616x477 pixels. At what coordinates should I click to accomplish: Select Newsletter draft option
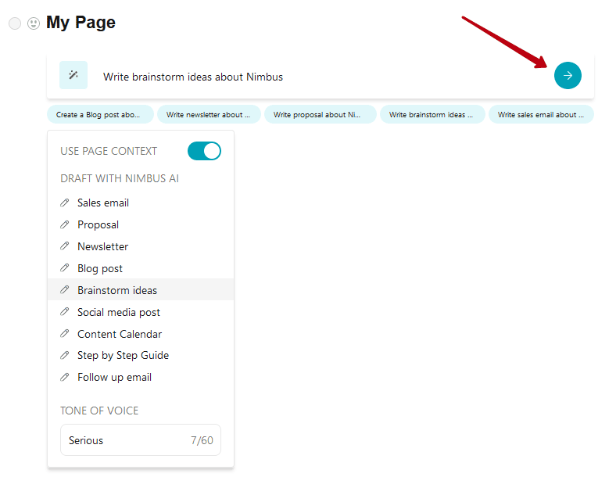pyautogui.click(x=141, y=246)
